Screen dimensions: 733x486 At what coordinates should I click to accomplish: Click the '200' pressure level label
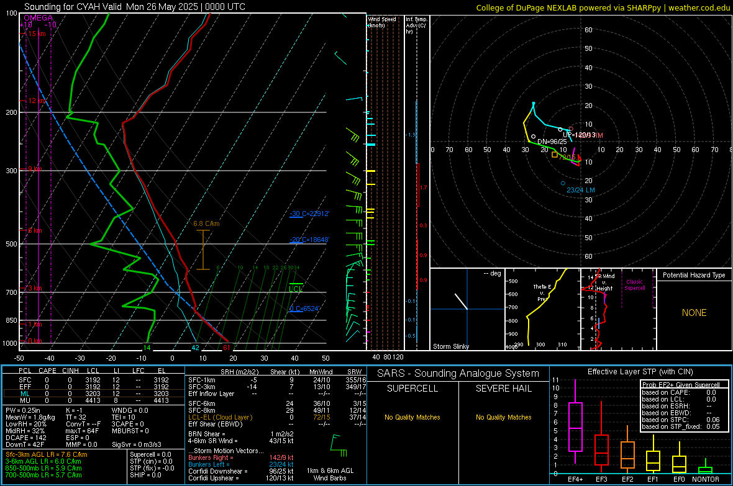coord(11,112)
